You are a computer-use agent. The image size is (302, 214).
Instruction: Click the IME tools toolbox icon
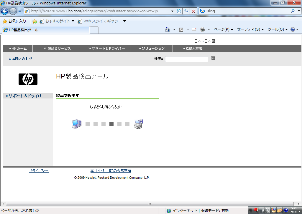pos(280,210)
